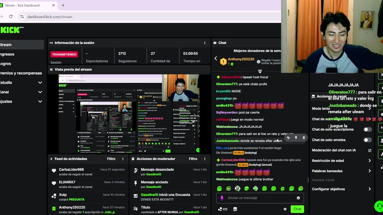Viewport: 383px width, 215px height.
Task: Click Oliveraton777 username in chat
Action: [227, 84]
